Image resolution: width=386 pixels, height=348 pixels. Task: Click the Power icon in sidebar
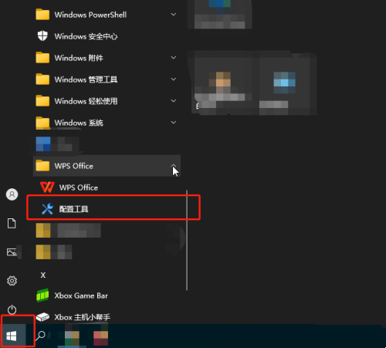tap(12, 309)
